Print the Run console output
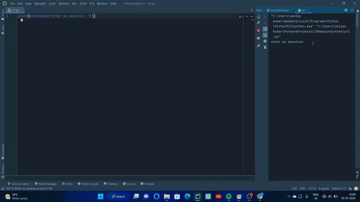This screenshot has width=360, height=202. coord(265,41)
